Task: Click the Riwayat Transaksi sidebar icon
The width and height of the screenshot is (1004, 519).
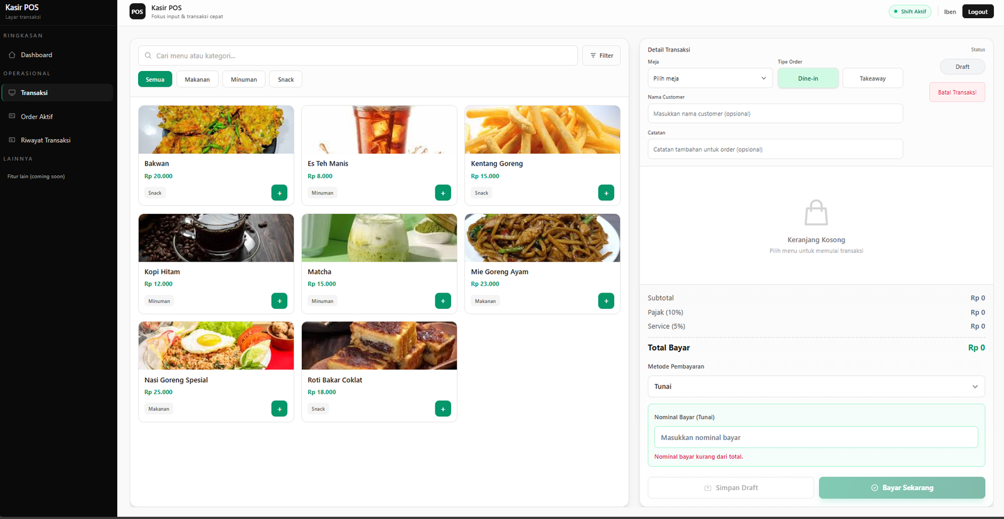Action: coord(12,140)
